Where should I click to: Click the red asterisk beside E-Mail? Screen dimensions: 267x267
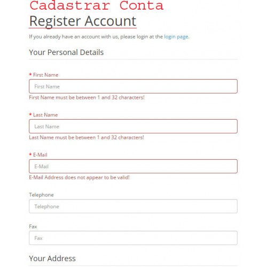30,154
